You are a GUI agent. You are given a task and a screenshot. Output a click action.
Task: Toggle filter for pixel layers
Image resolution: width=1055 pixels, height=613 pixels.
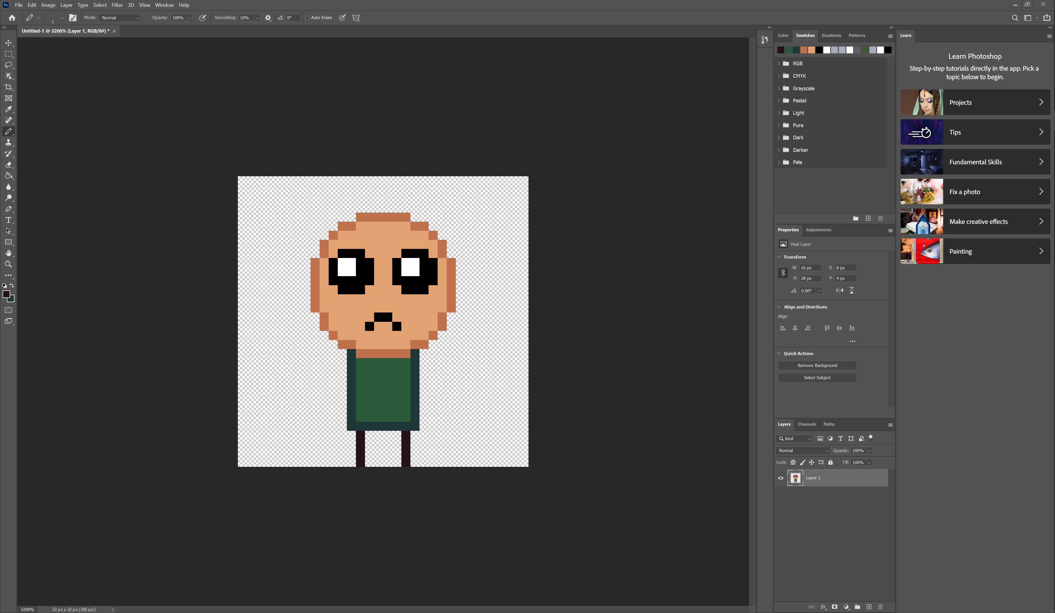(820, 438)
